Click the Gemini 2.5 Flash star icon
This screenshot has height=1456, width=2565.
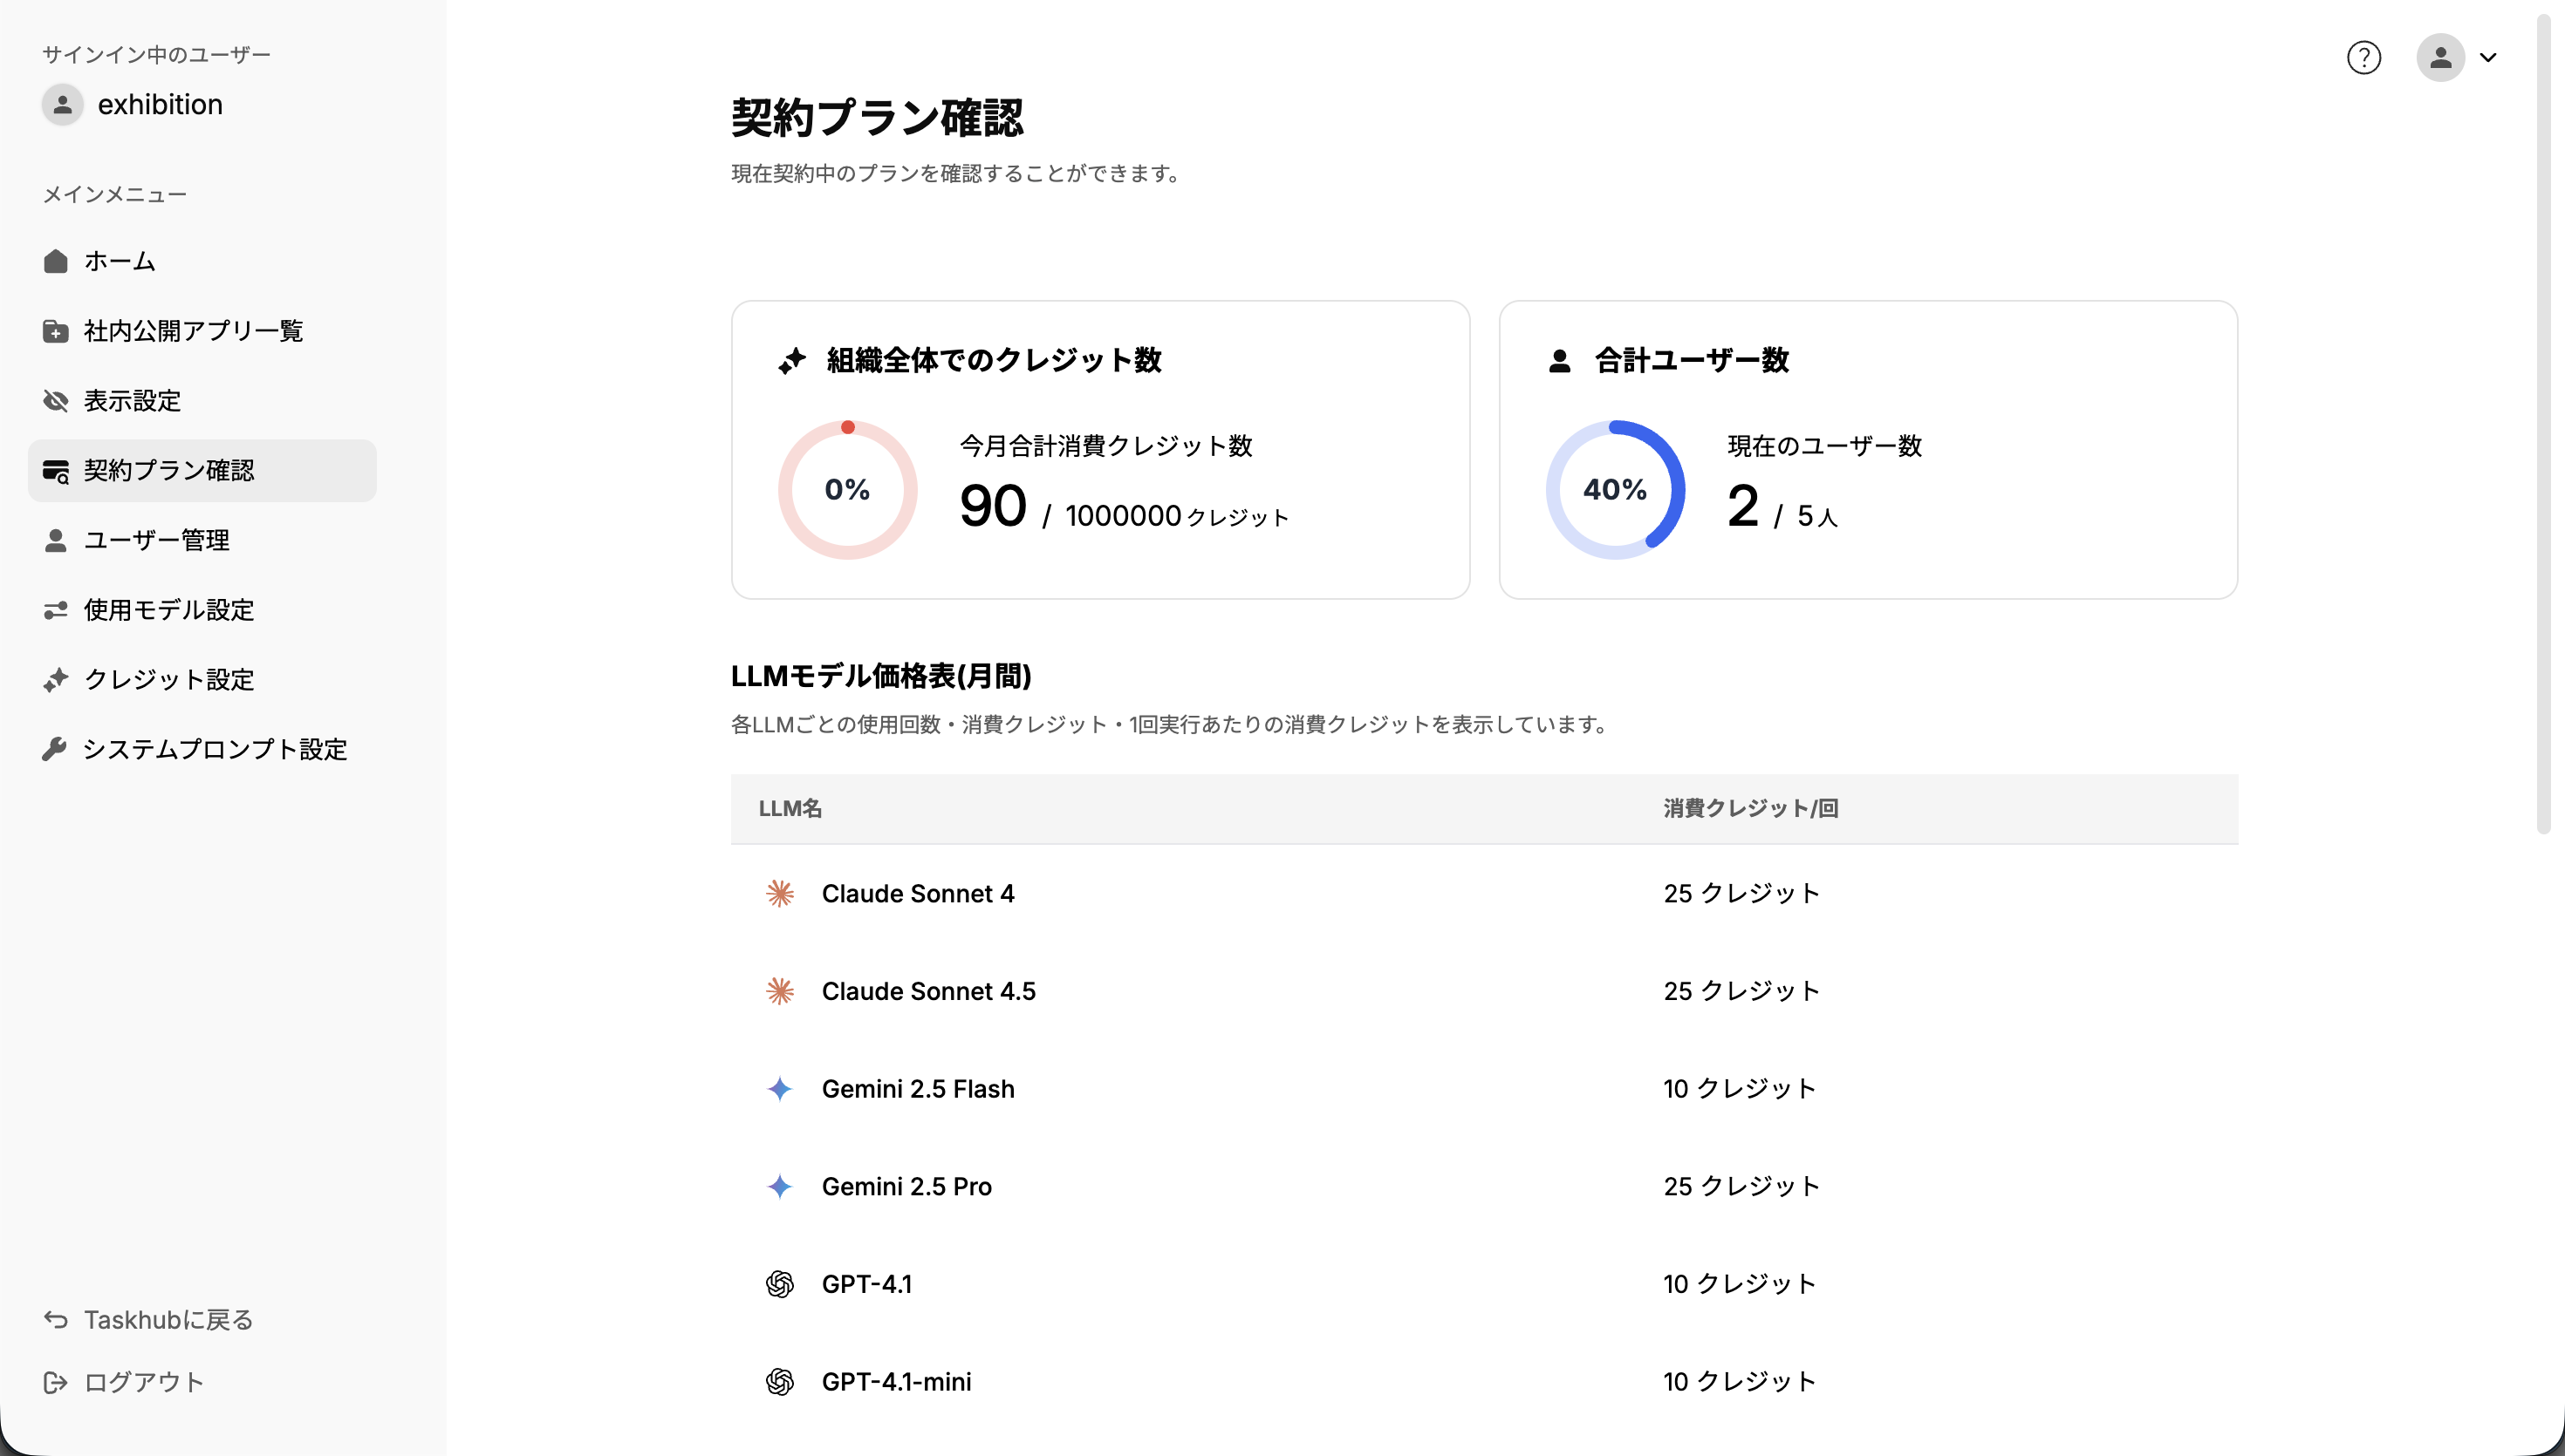(779, 1089)
